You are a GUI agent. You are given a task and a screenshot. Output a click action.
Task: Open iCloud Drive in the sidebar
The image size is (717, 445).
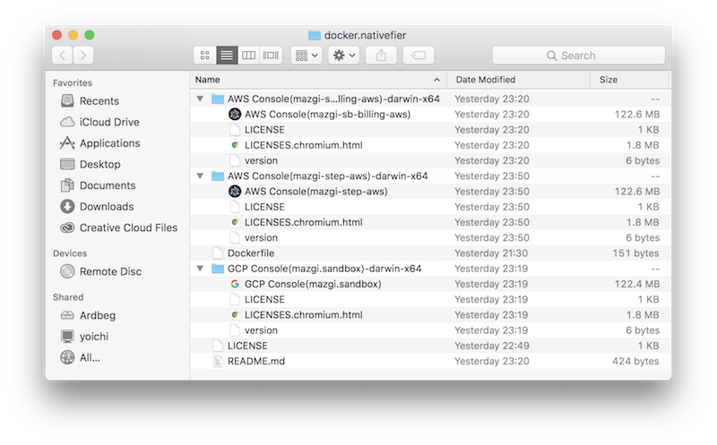[x=109, y=122]
